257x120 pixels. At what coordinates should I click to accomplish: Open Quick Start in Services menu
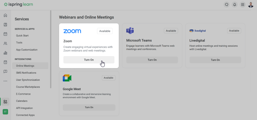(22, 36)
